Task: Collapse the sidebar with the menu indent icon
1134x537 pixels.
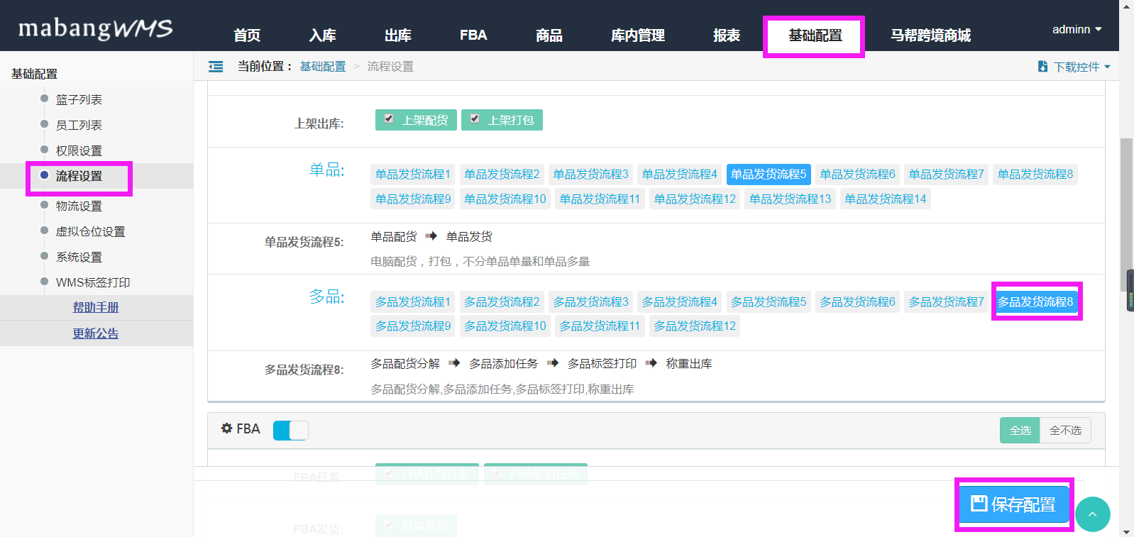Action: (x=216, y=67)
